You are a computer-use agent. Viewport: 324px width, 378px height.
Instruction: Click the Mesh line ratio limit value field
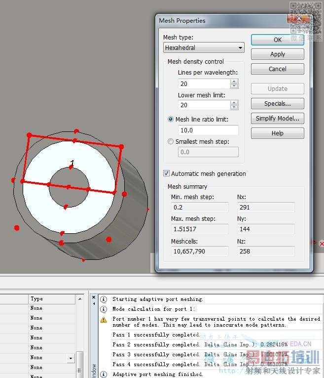(x=208, y=130)
